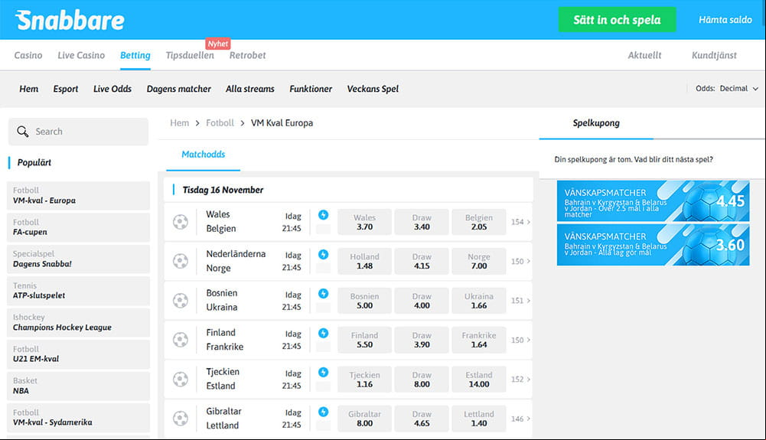Bet on Tjeckien at 1.16

click(364, 380)
